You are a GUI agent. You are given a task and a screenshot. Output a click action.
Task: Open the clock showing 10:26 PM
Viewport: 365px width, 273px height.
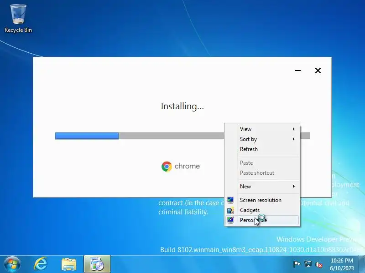coord(342,264)
